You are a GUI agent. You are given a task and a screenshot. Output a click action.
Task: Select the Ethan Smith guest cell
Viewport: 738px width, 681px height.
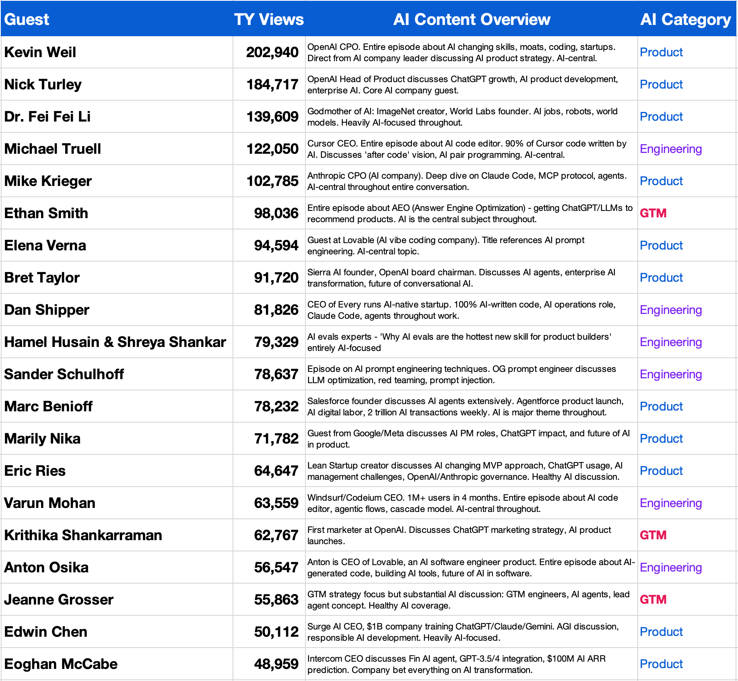(117, 213)
